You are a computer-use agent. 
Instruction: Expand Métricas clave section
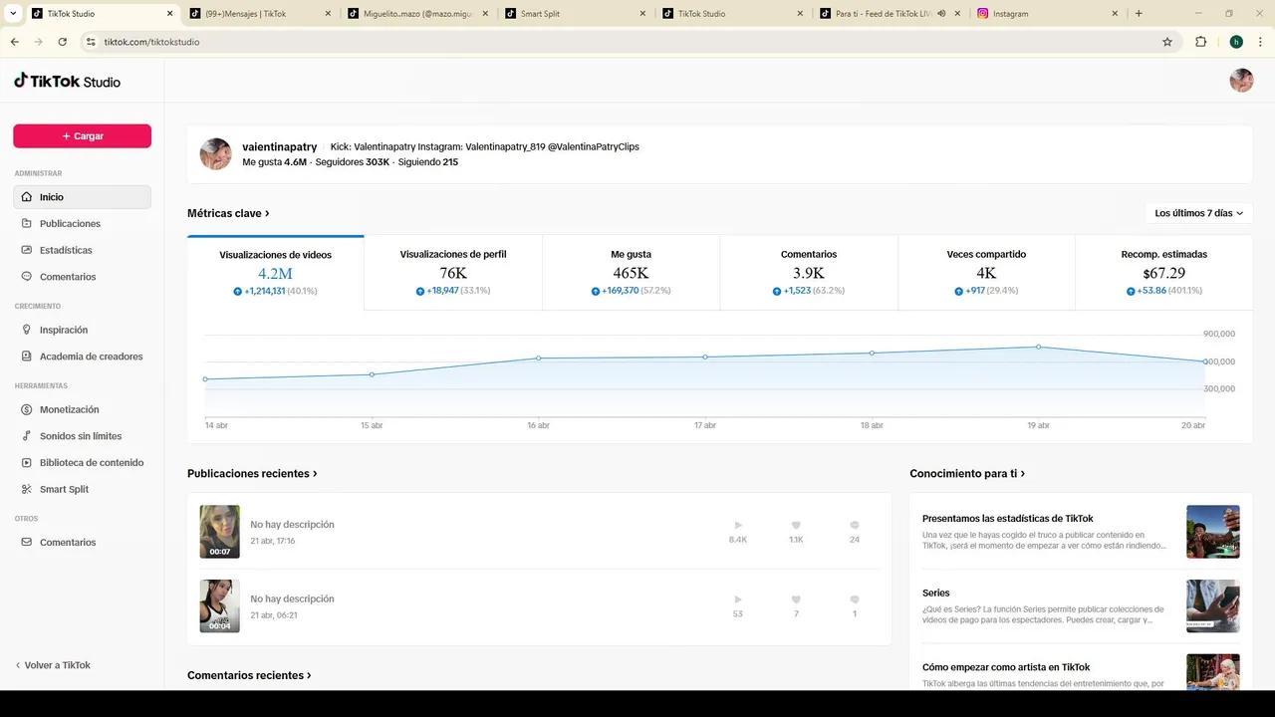(x=228, y=213)
